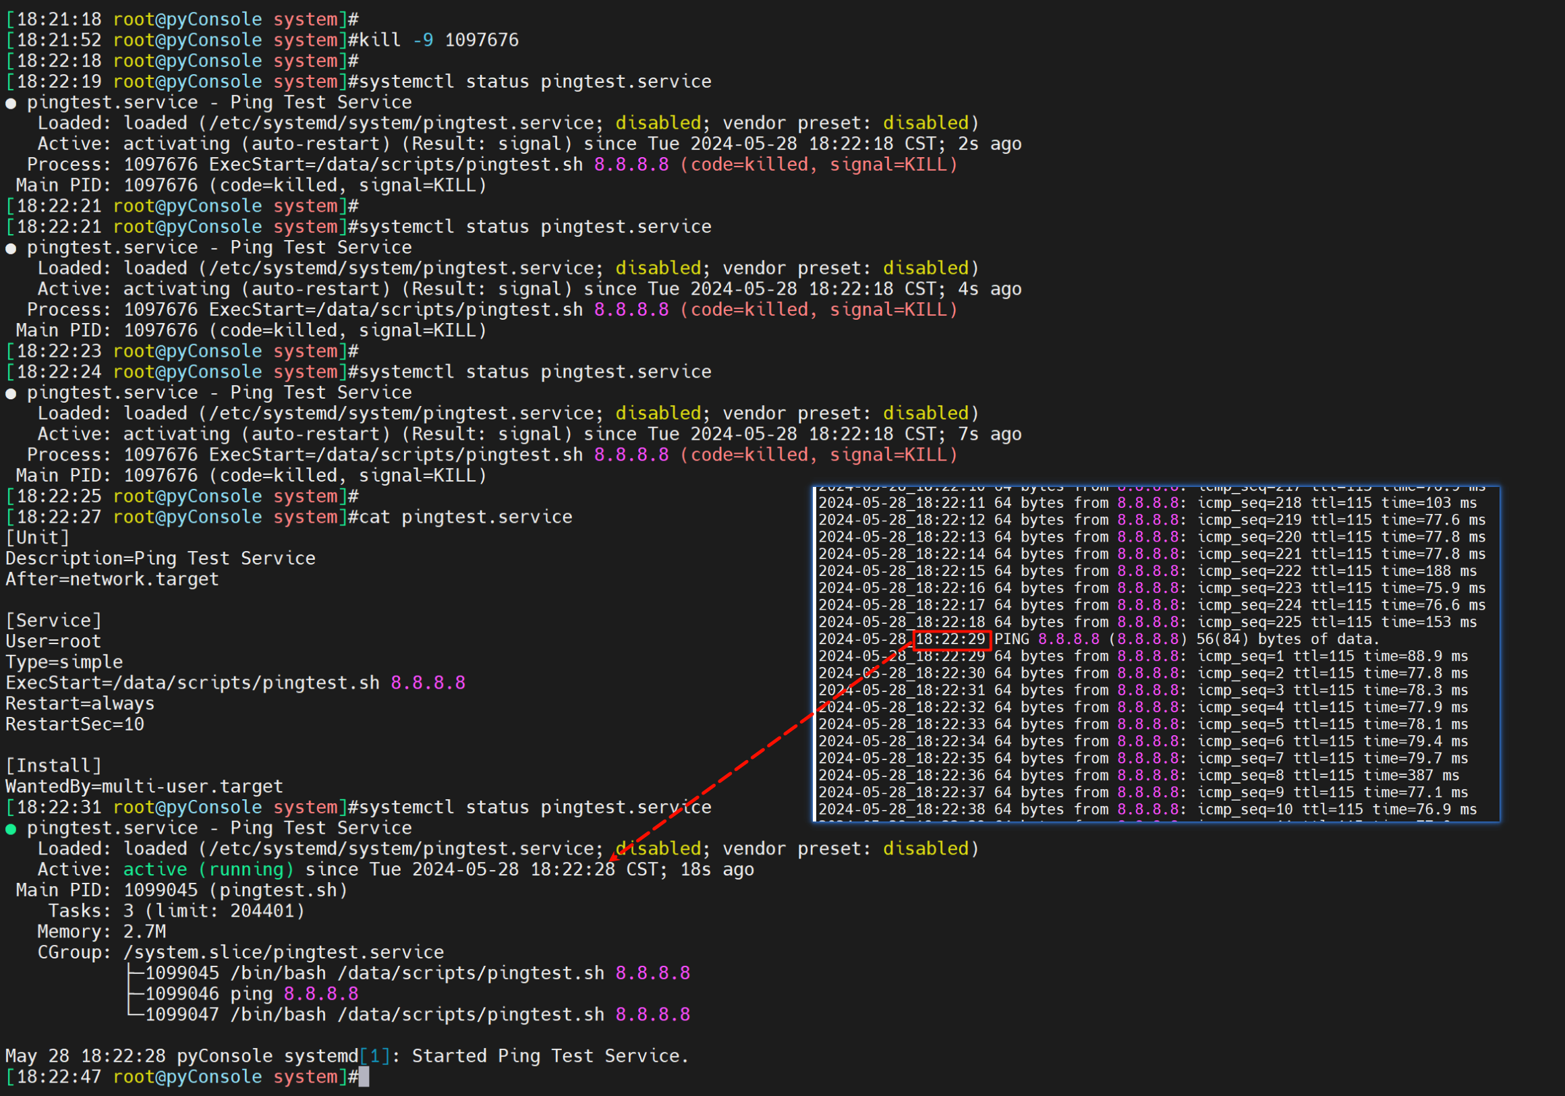Viewport: 1565px width, 1096px height.
Task: Click the green "active (running)" status text
Action: coord(208,869)
